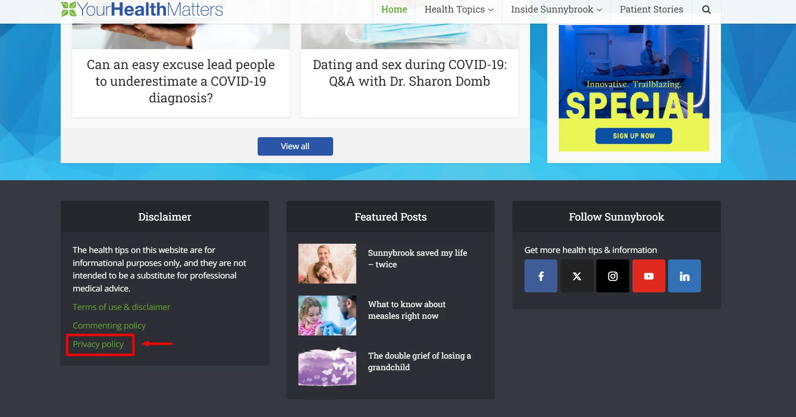The width and height of the screenshot is (796, 417).
Task: Click the View all button
Action: (x=295, y=146)
